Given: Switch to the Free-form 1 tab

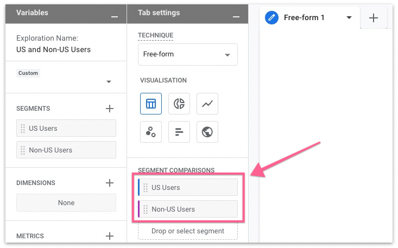Looking at the screenshot, I should point(304,18).
